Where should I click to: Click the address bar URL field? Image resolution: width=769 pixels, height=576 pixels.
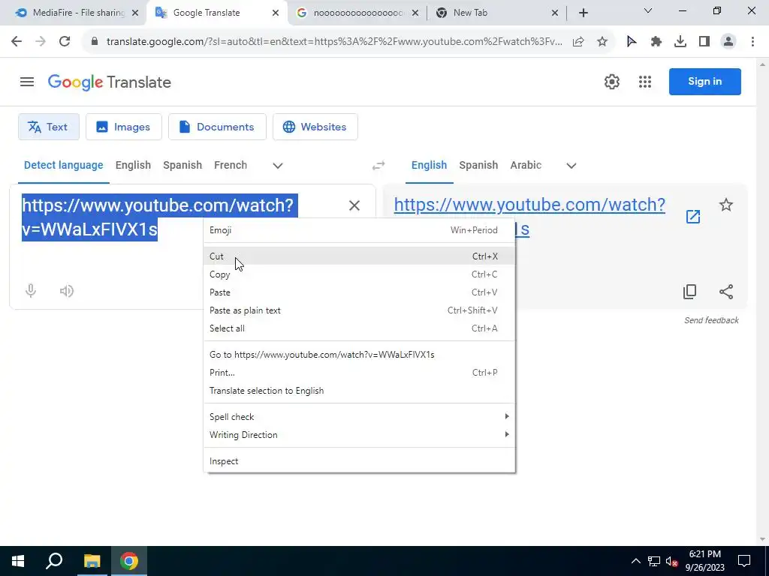pyautogui.click(x=334, y=42)
